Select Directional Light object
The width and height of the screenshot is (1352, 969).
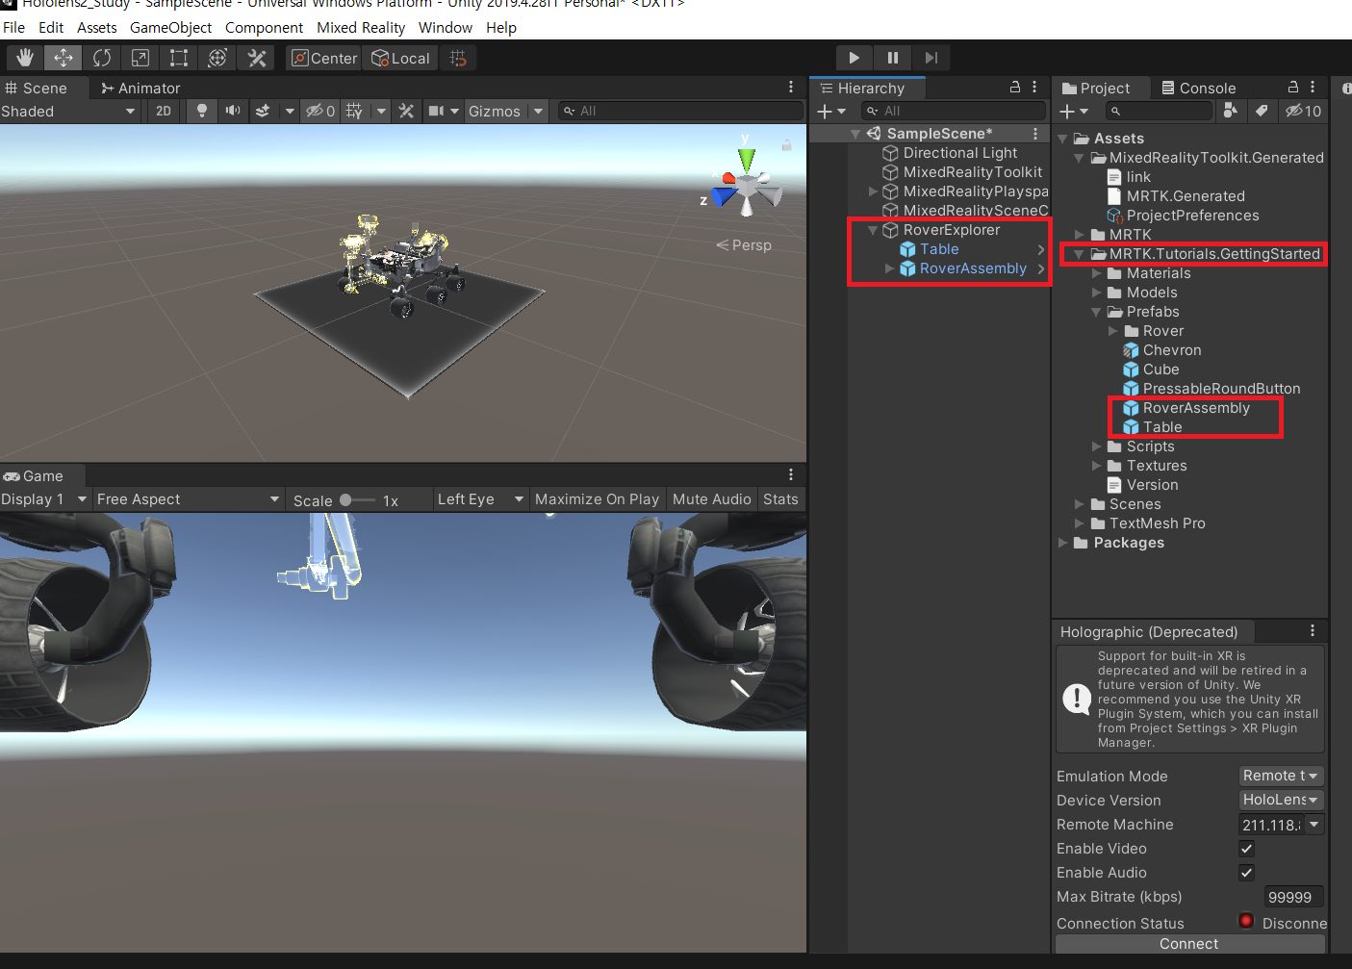[x=959, y=153]
